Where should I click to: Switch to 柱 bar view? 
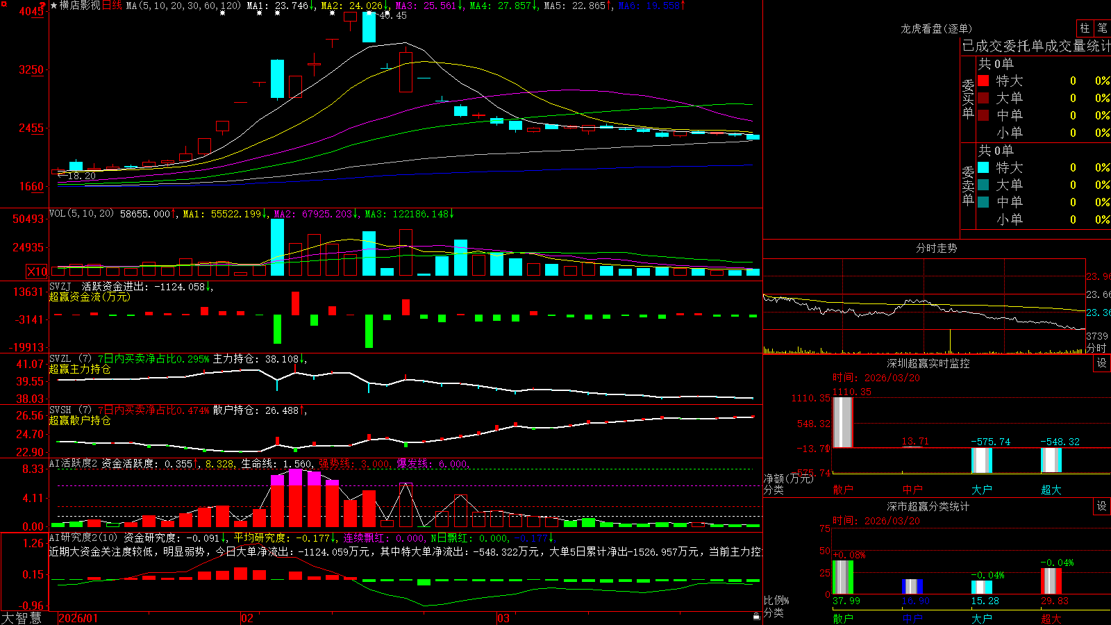click(1085, 28)
